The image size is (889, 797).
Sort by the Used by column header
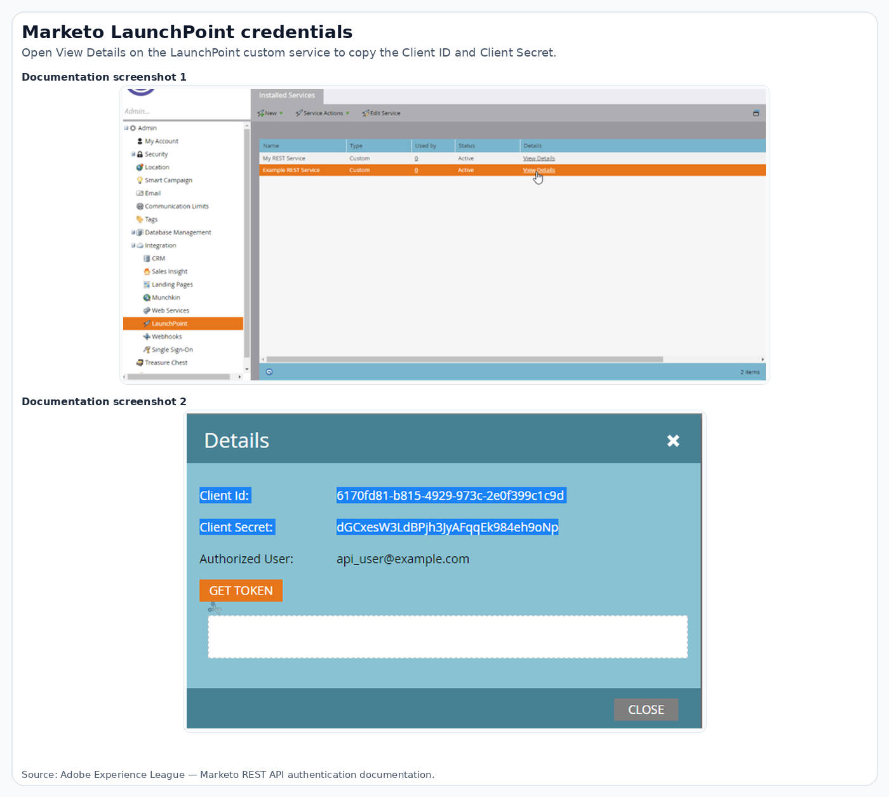[x=433, y=145]
